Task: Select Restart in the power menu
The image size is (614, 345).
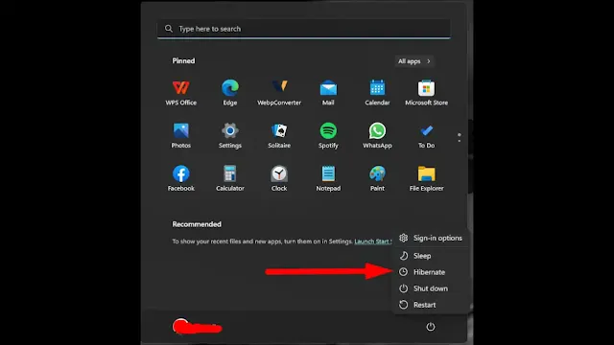Action: tap(431, 305)
